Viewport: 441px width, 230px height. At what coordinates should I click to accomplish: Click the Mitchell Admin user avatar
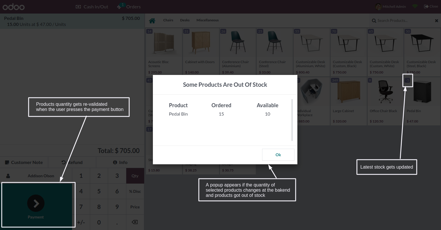pos(378,7)
